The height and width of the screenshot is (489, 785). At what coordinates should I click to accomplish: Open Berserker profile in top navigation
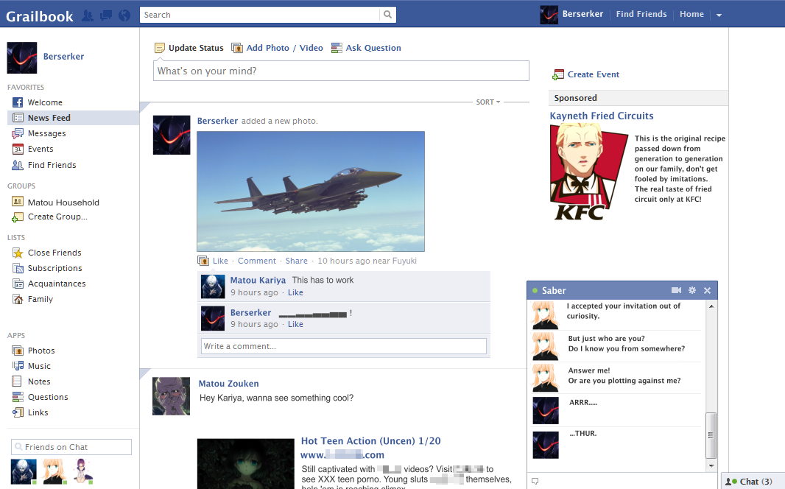(x=582, y=15)
